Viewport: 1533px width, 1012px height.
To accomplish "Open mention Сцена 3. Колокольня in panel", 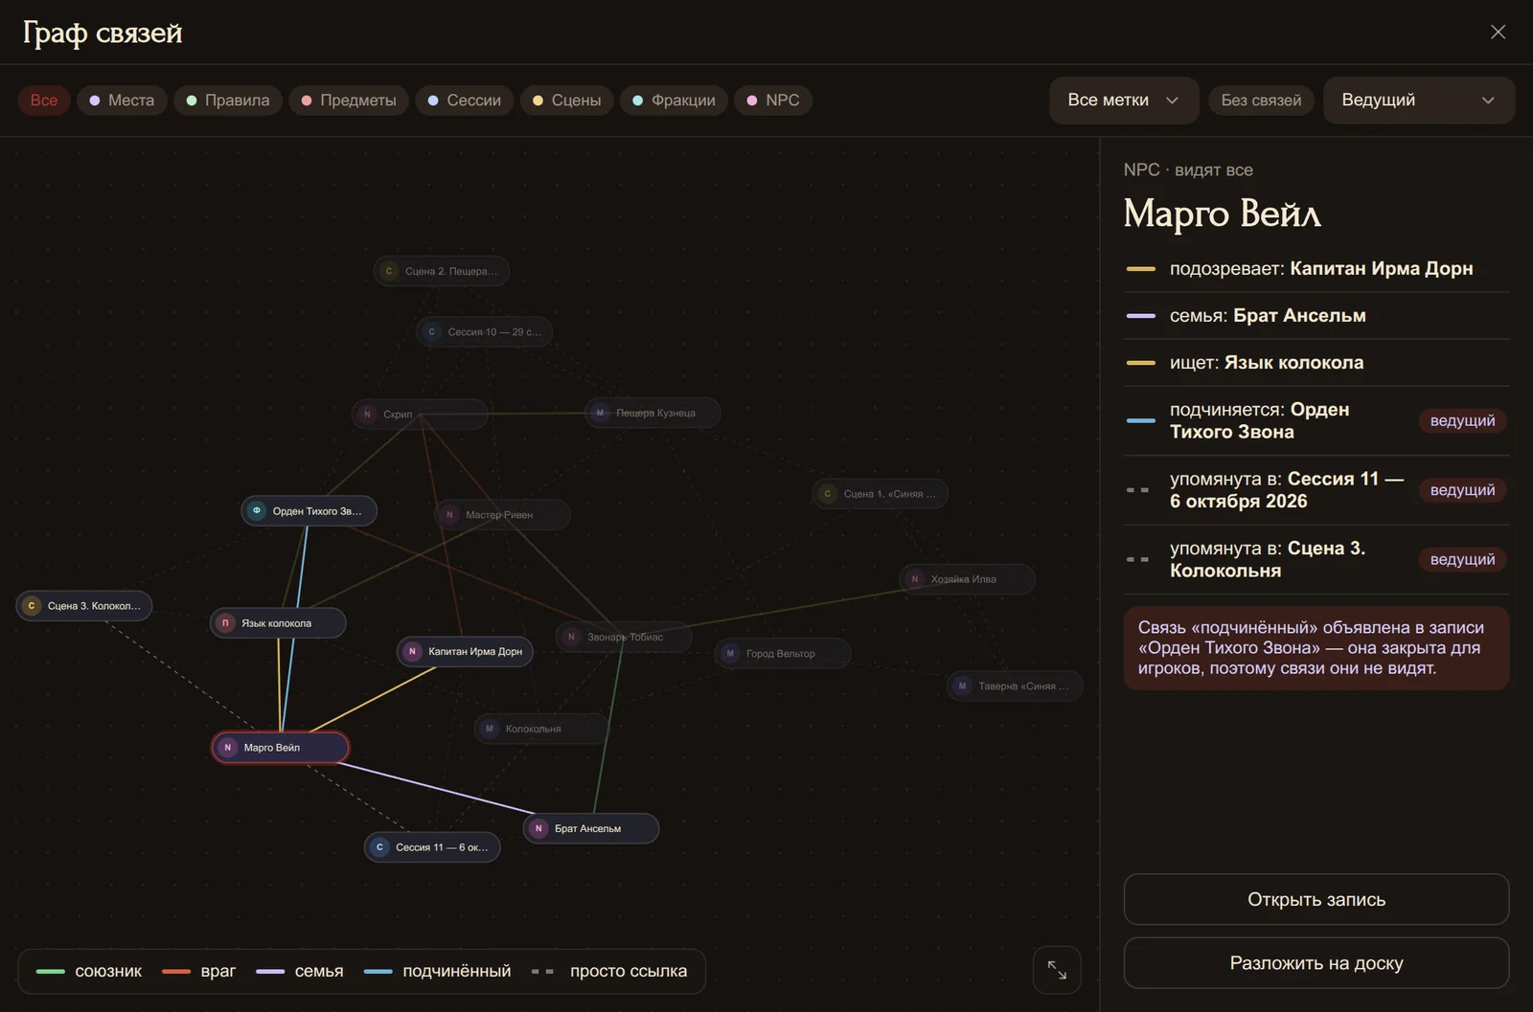I will pos(1316,559).
